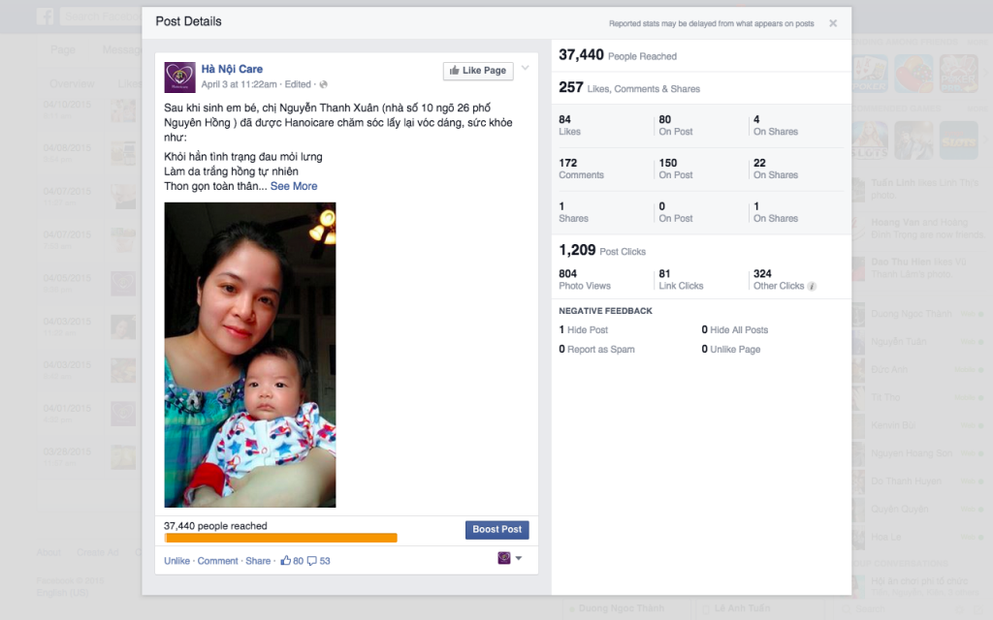The image size is (993, 620).
Task: Open the Poker Pro game icon
Action: [959, 74]
